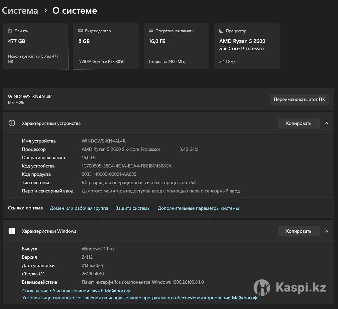The image size is (338, 309).
Task: Open Дополнительные параметры системы link
Action: [198, 208]
